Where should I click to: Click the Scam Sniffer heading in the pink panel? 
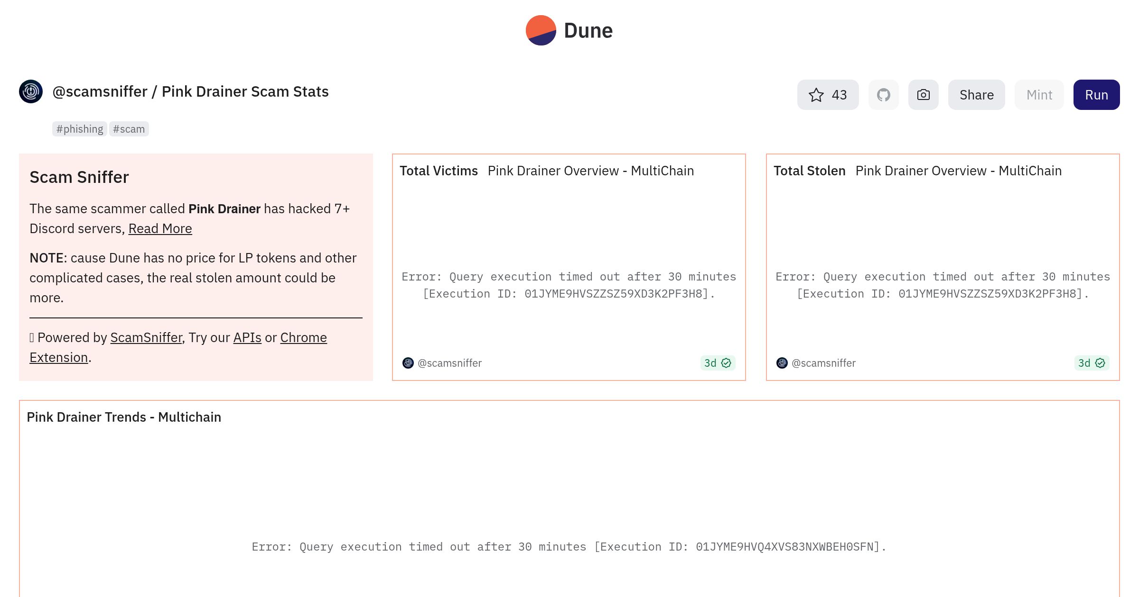pyautogui.click(x=79, y=177)
